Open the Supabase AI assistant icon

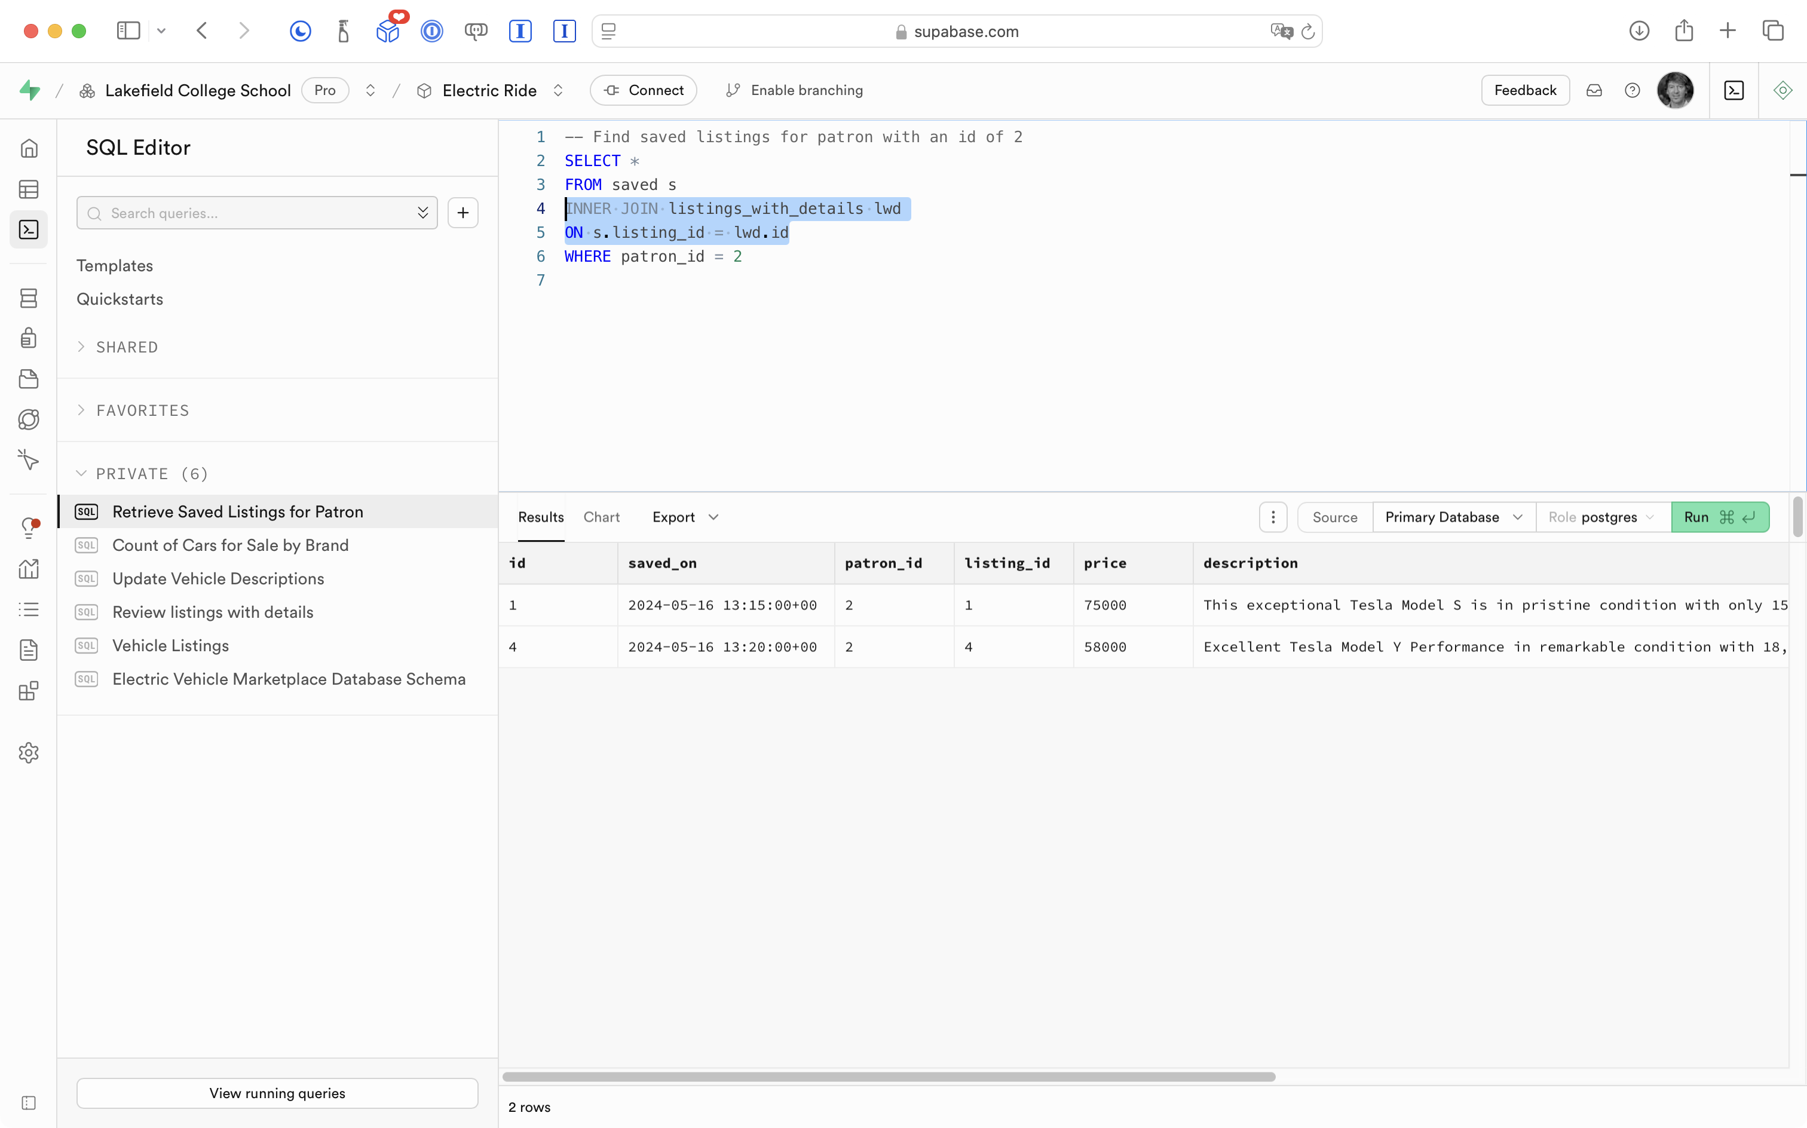click(1783, 90)
